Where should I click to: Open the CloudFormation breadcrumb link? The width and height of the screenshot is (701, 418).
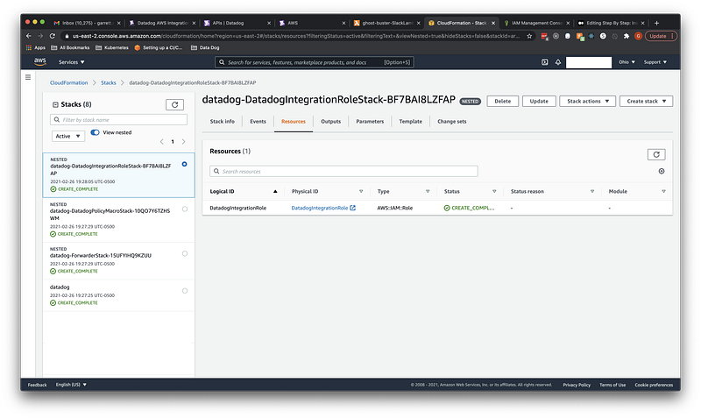69,82
